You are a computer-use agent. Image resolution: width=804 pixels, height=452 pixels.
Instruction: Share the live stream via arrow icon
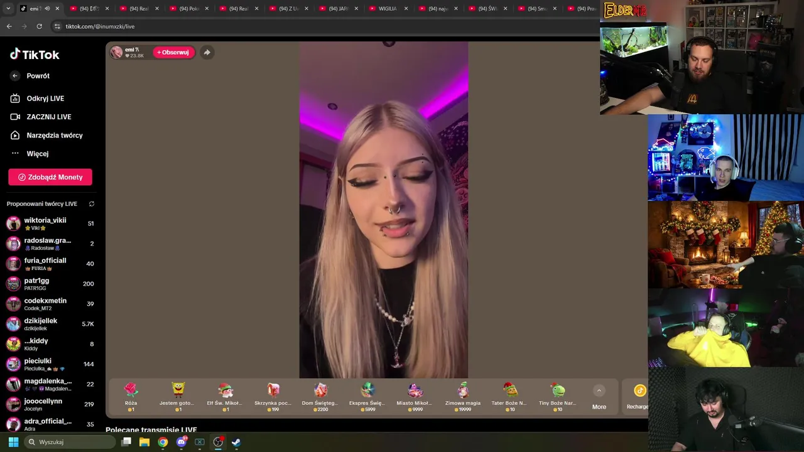click(x=207, y=52)
